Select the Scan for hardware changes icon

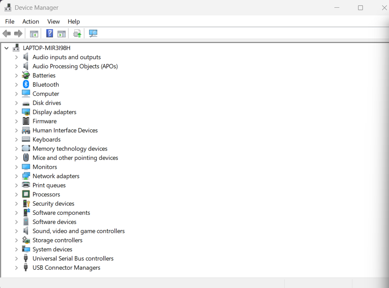(93, 33)
